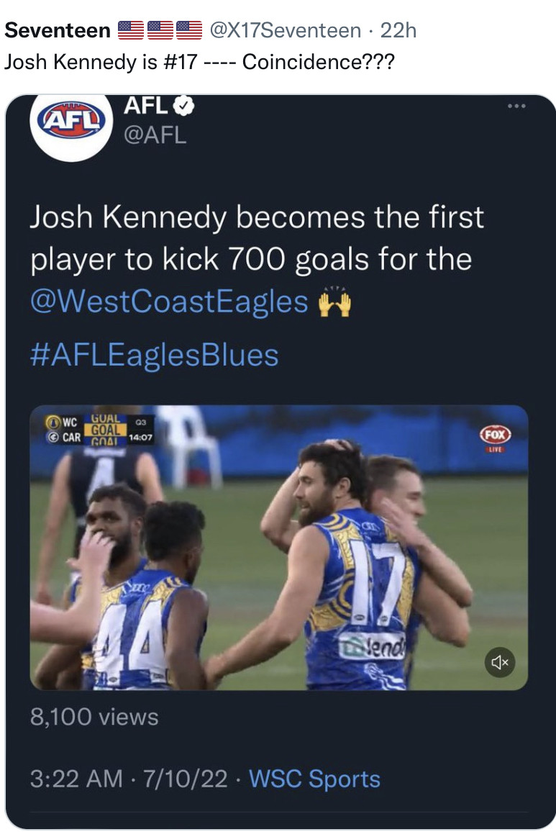Open the Seventeen profile name
Image resolution: width=556 pixels, height=832 pixels.
pyautogui.click(x=57, y=30)
